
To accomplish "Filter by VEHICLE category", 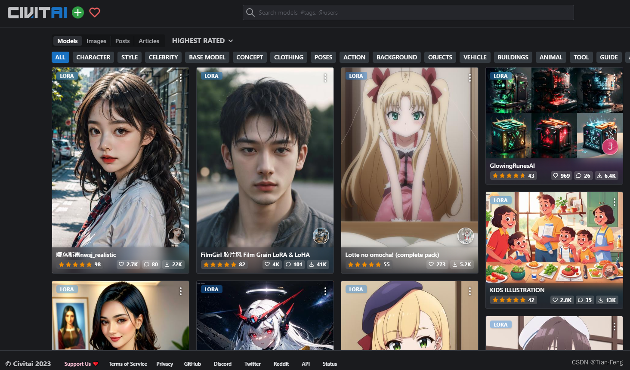I will tap(475, 57).
